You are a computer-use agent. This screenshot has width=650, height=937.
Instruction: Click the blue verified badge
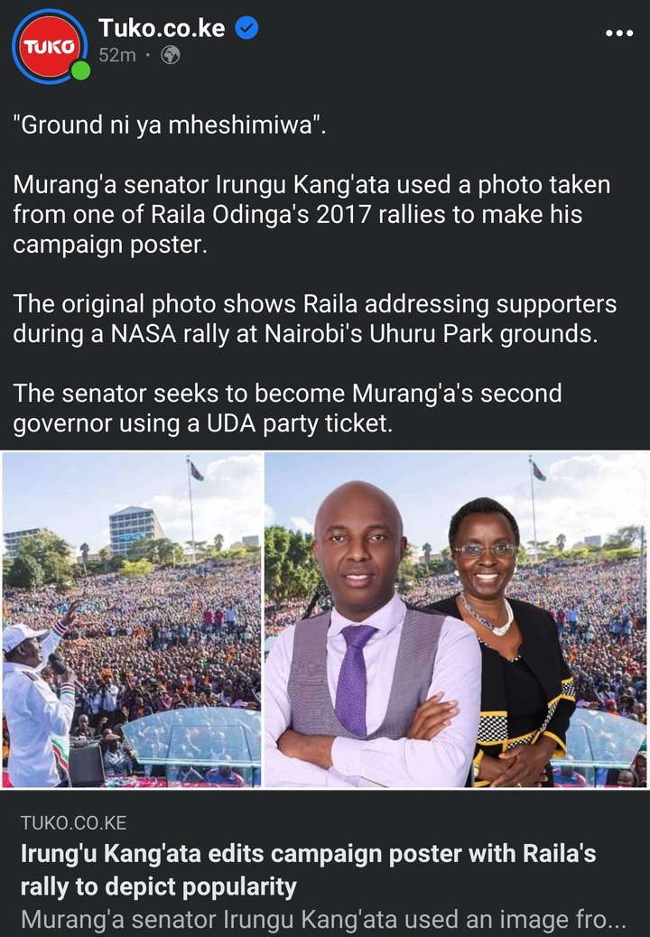click(246, 27)
